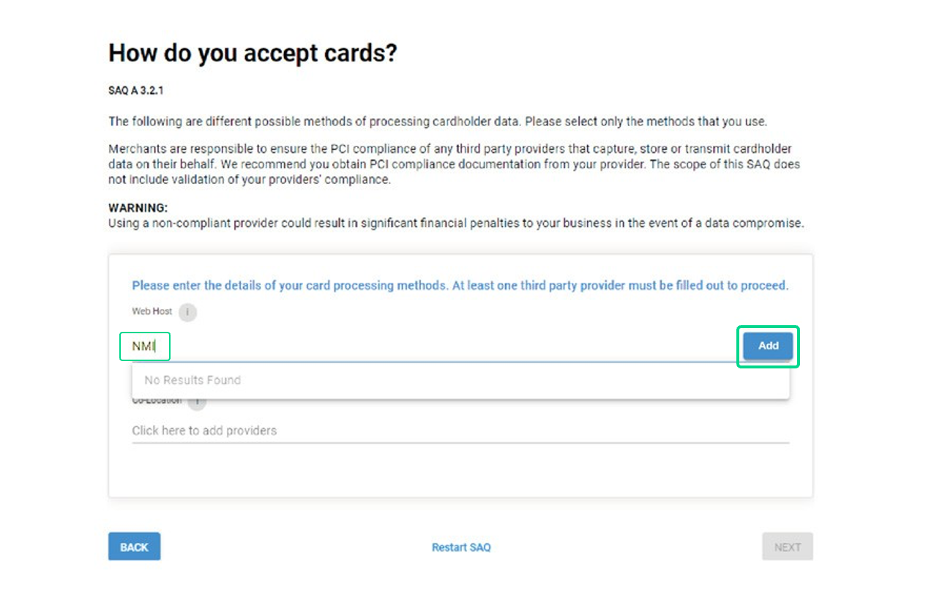This screenshot has width=934, height=605.
Task: Click Restart SAQ to begin again
Action: (x=461, y=547)
